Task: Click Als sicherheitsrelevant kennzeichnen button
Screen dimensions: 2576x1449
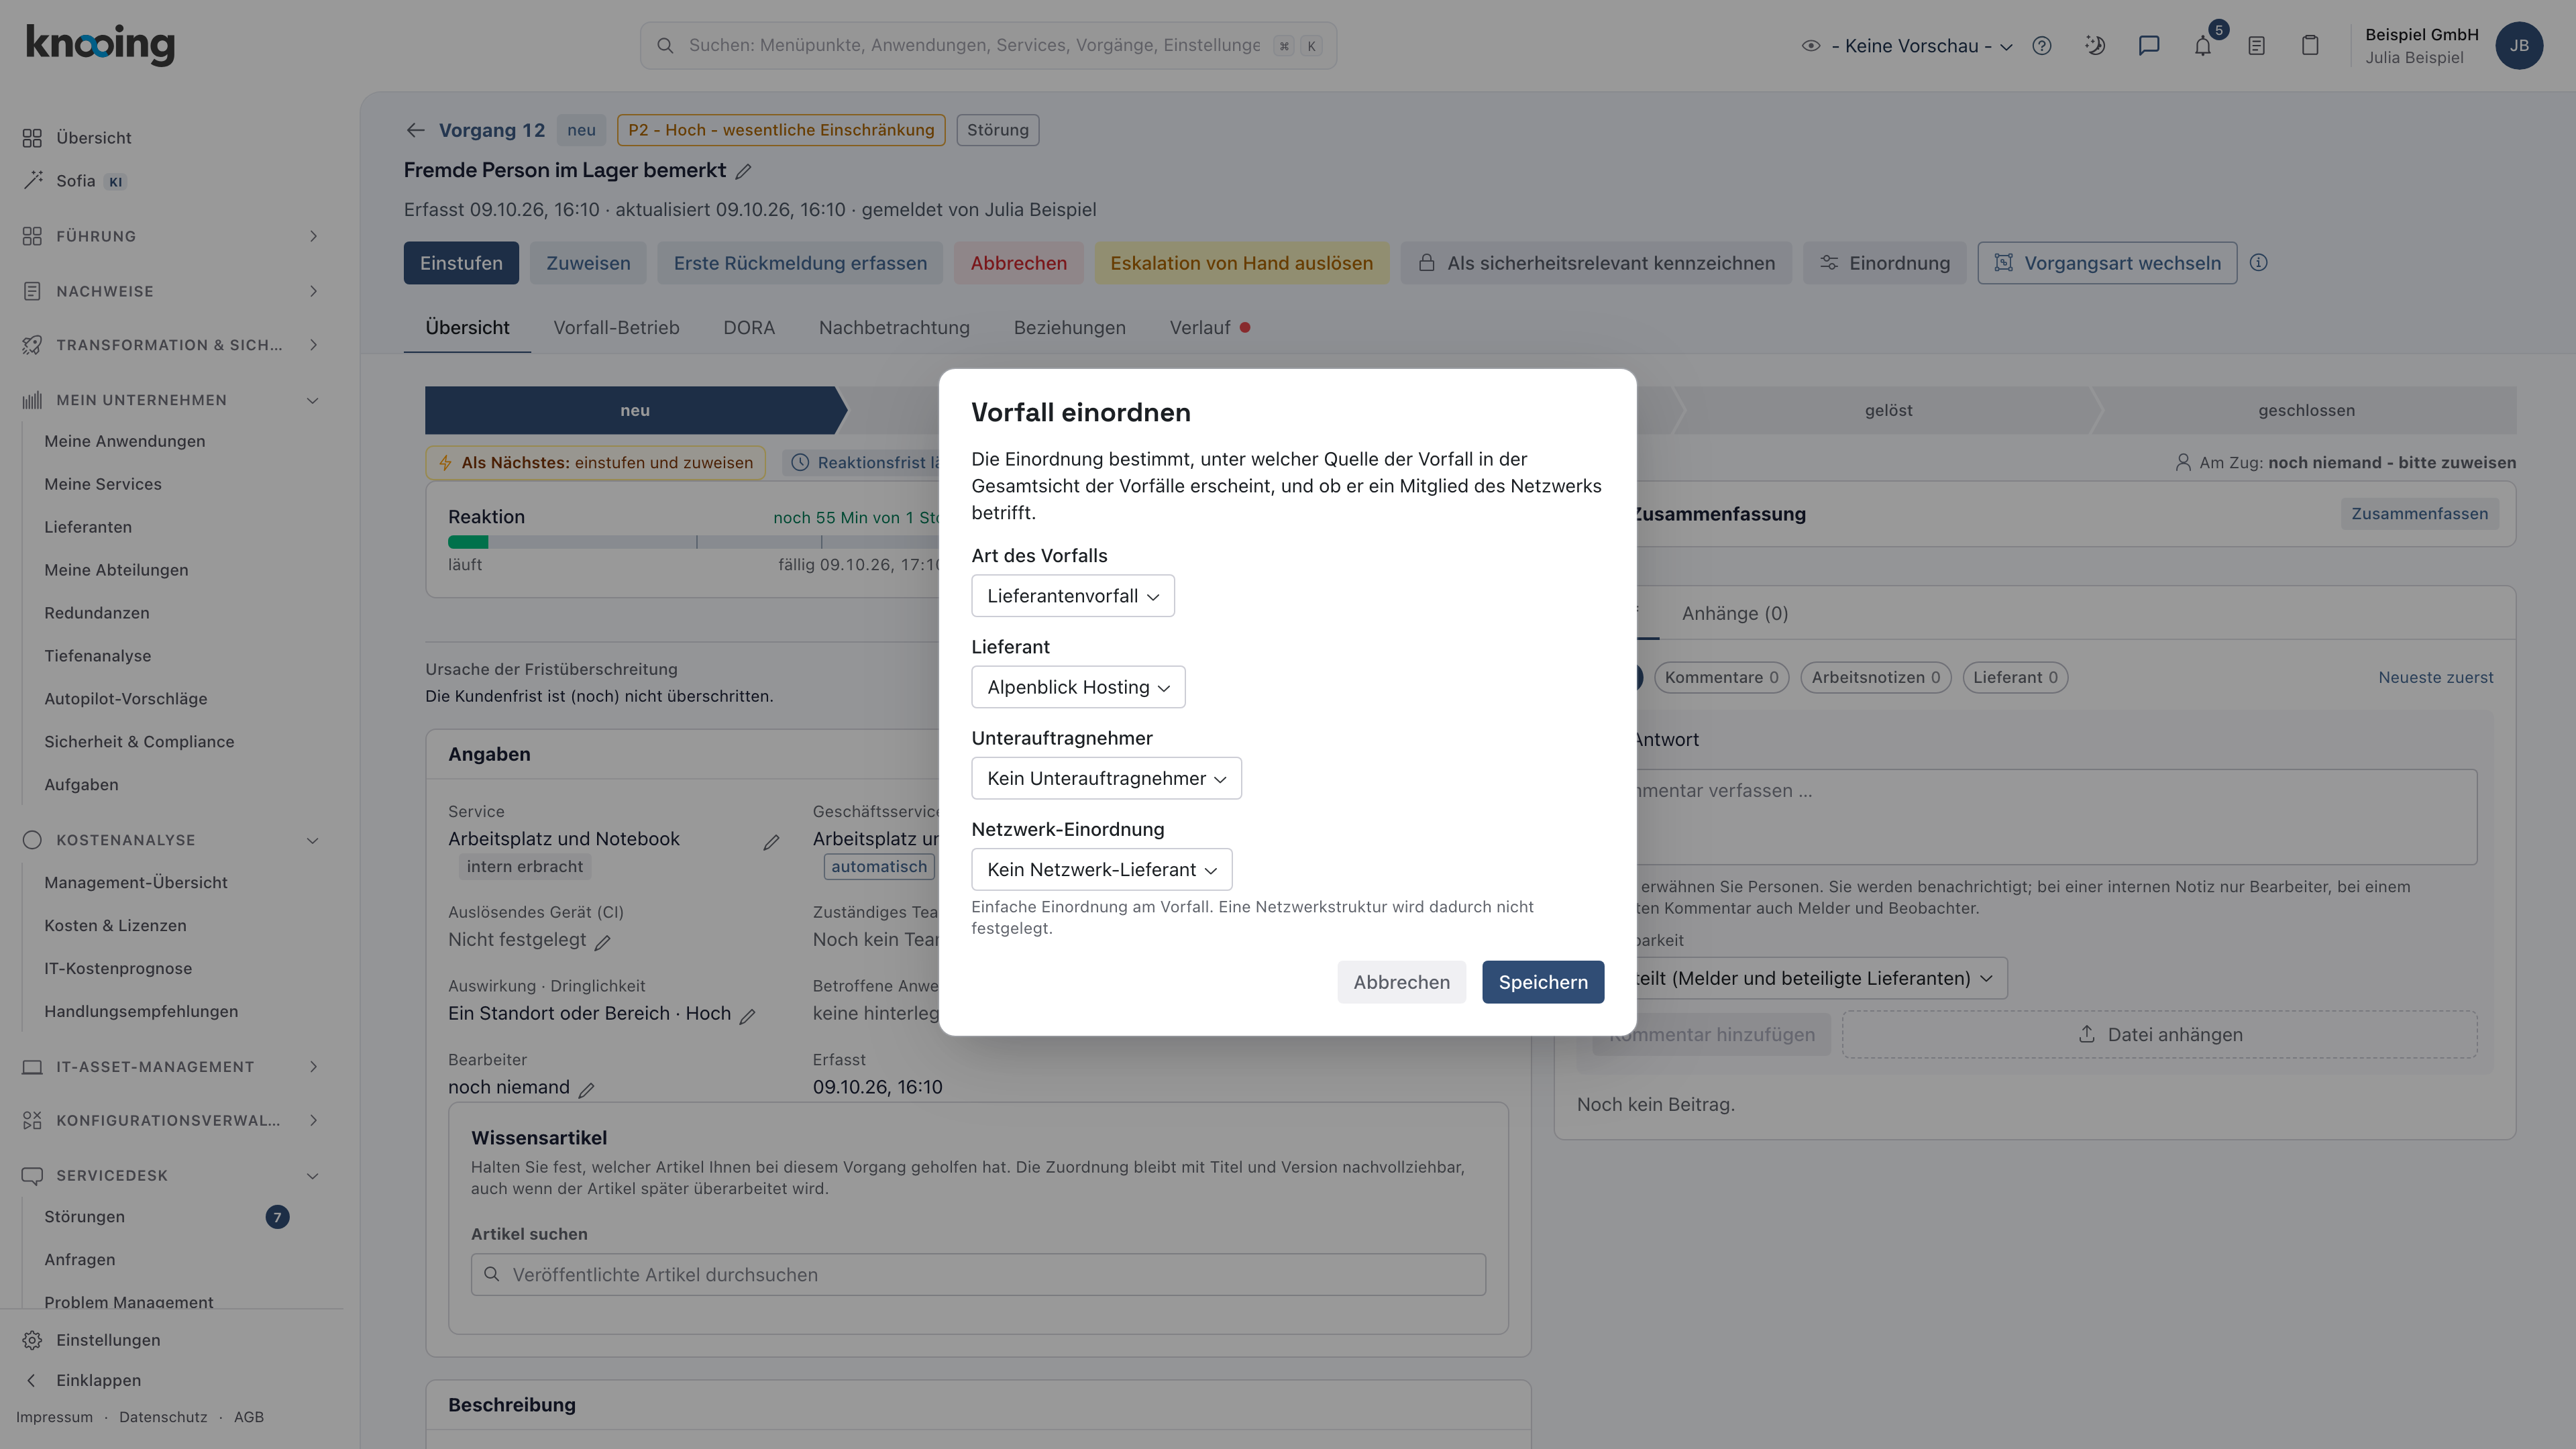Action: pyautogui.click(x=1596, y=263)
